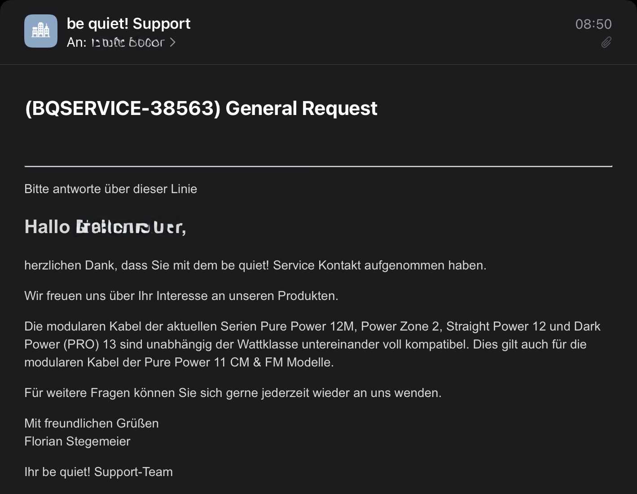Click the line Für weitere Fragen
The height and width of the screenshot is (494, 637).
tap(233, 393)
